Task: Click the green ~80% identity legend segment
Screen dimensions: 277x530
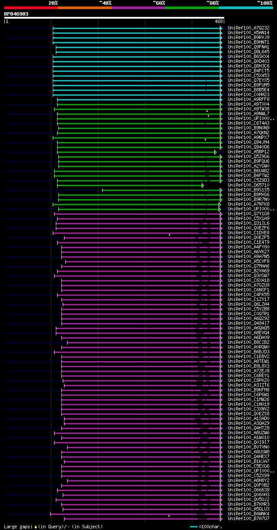Action: coord(192,8)
